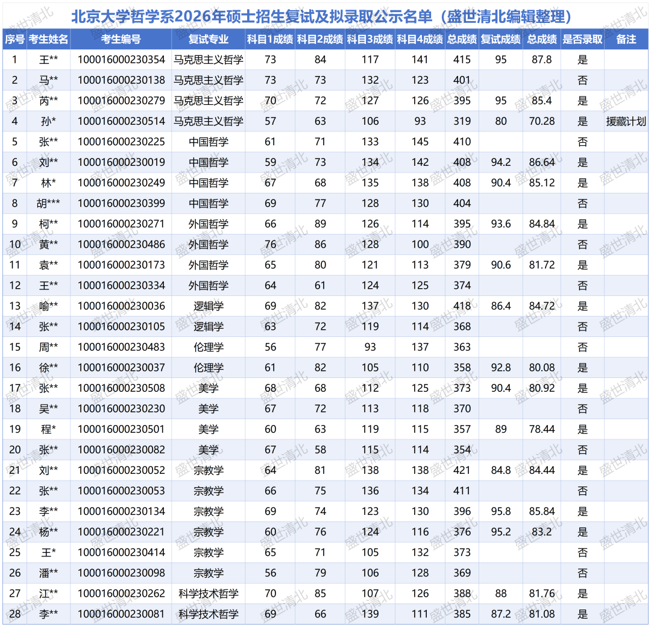Click the 序号 header cell
The width and height of the screenshot is (651, 627).
[14, 39]
